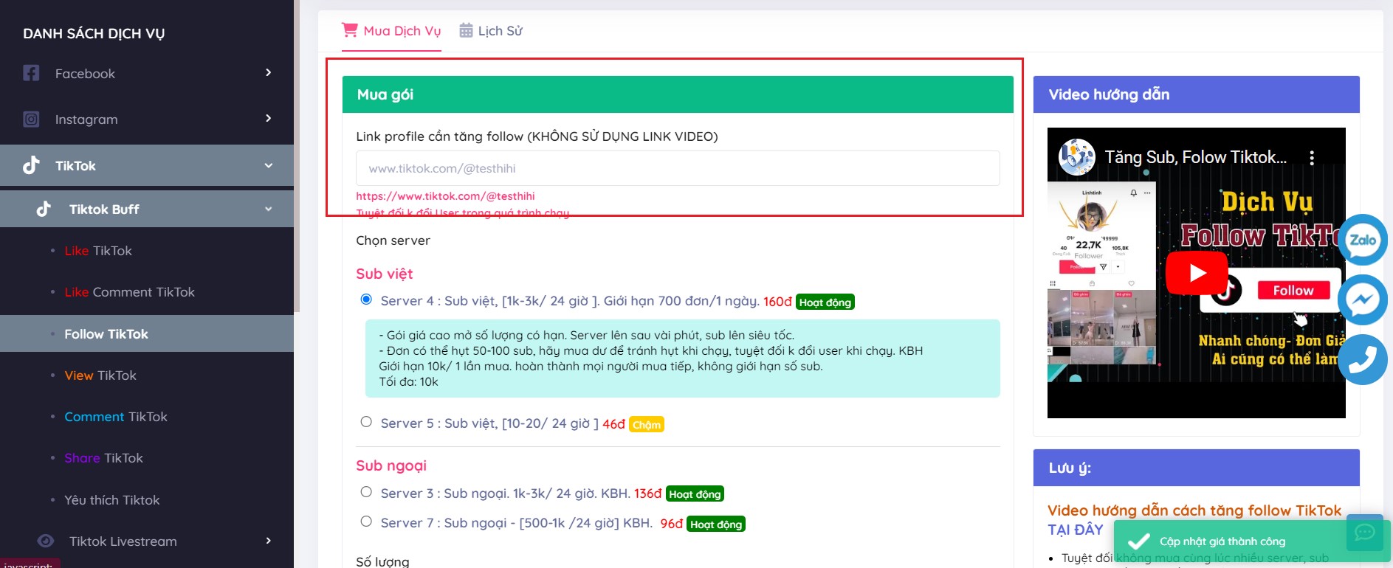Click the Instagram icon in sidebar
Viewport: 1393px width, 568px height.
coord(31,119)
